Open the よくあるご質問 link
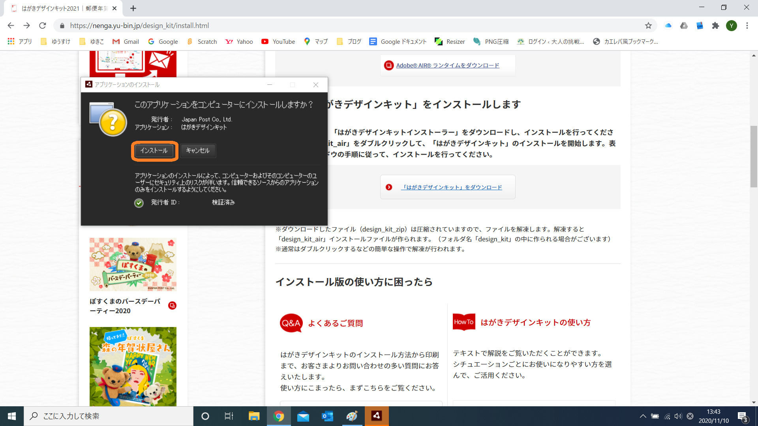Viewport: 758px width, 426px height. coord(335,323)
